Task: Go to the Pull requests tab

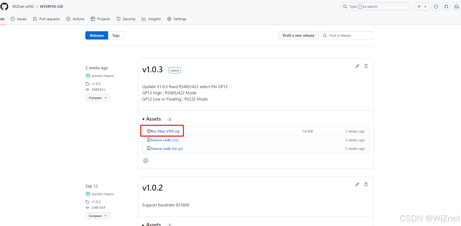Action: 46,19
